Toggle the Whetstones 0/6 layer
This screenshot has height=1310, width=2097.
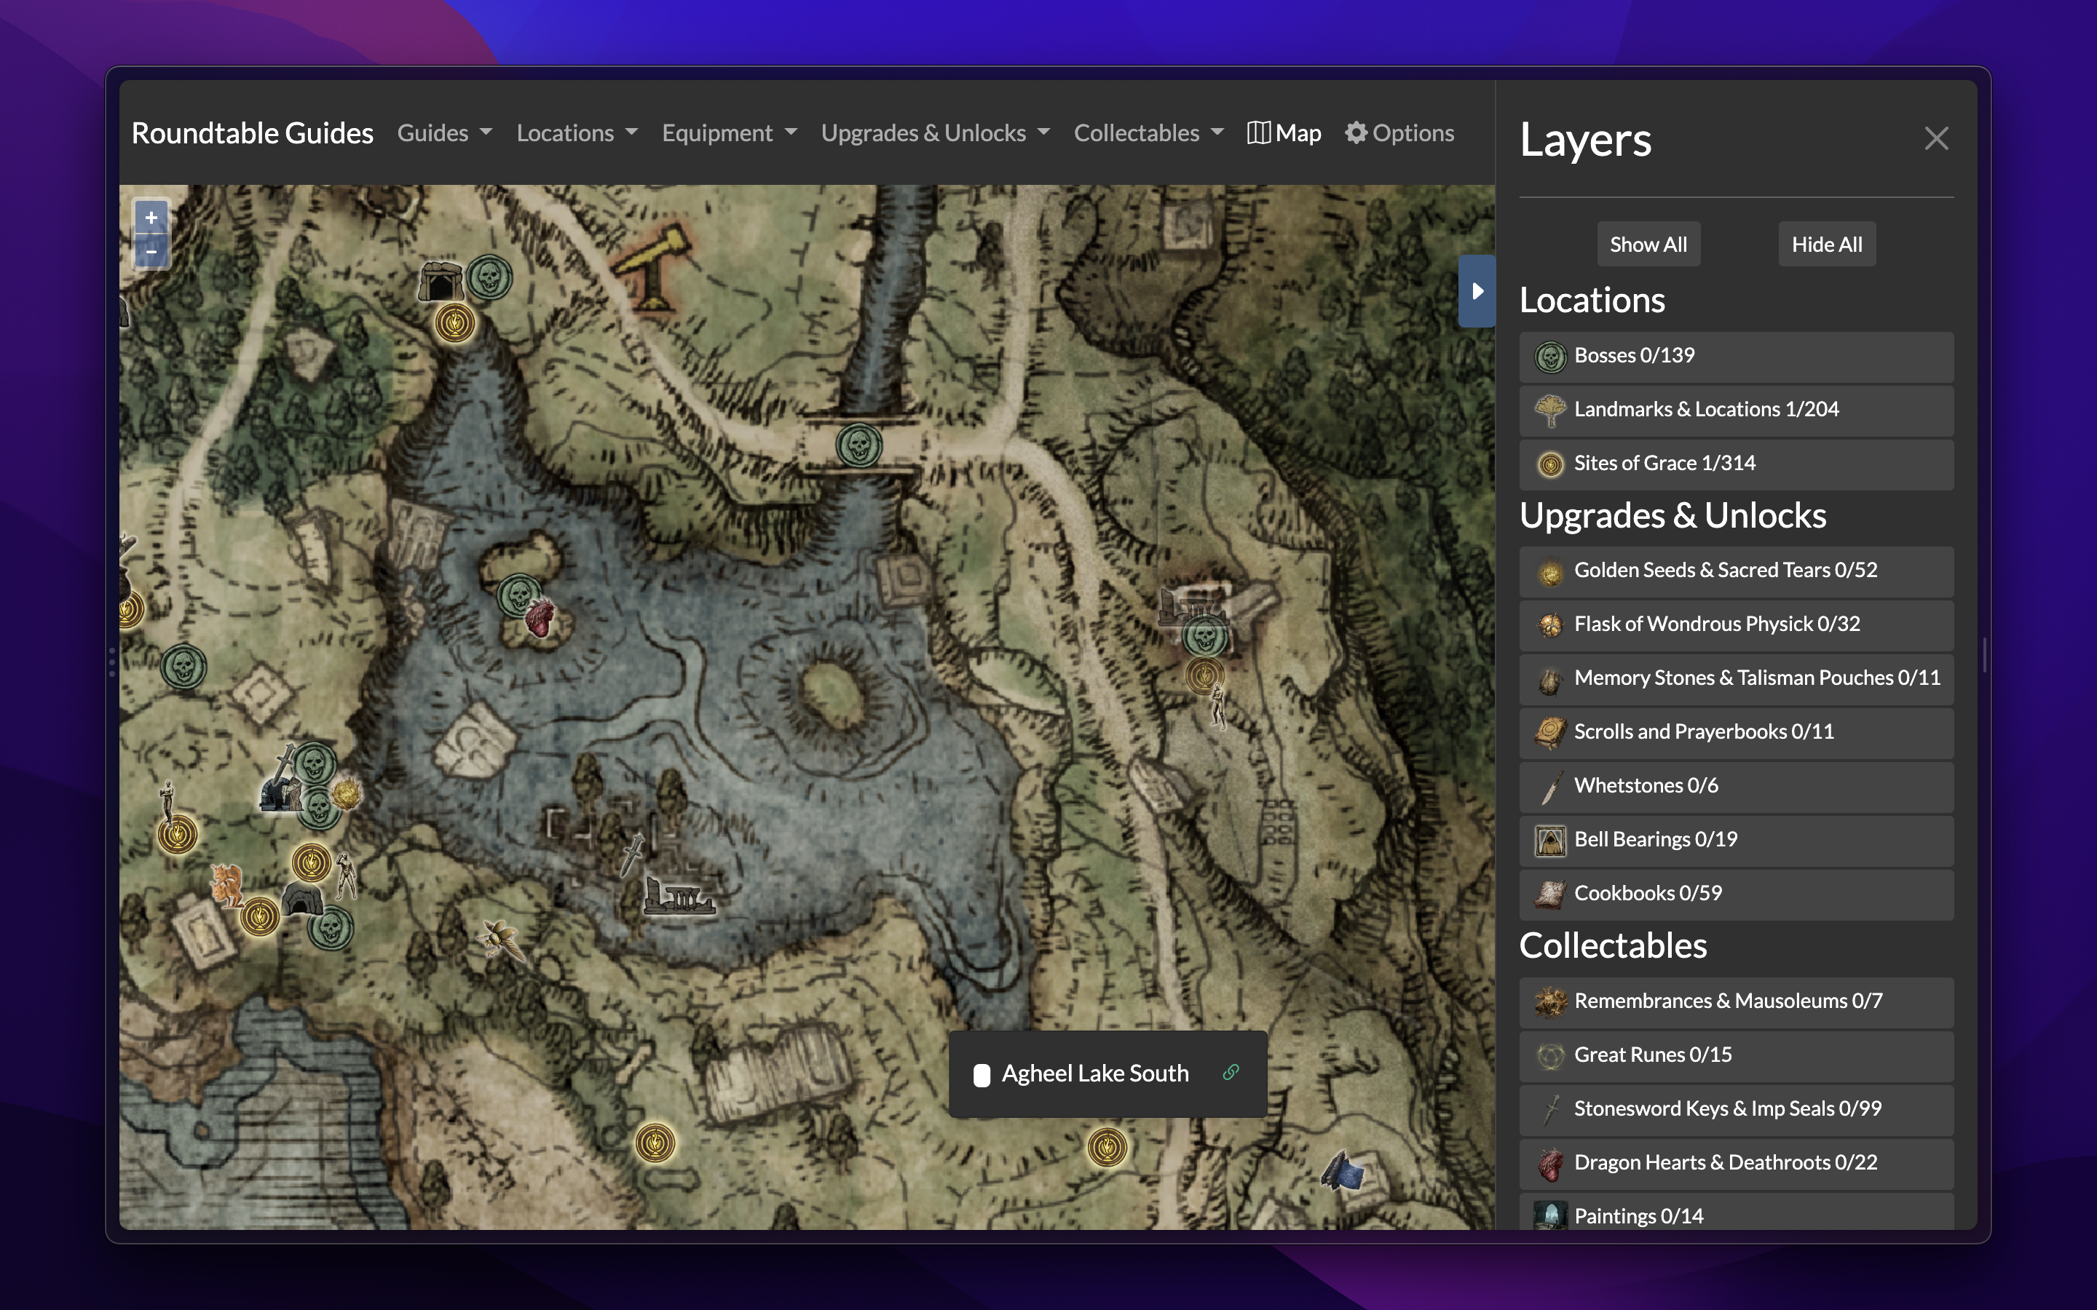tap(1736, 786)
